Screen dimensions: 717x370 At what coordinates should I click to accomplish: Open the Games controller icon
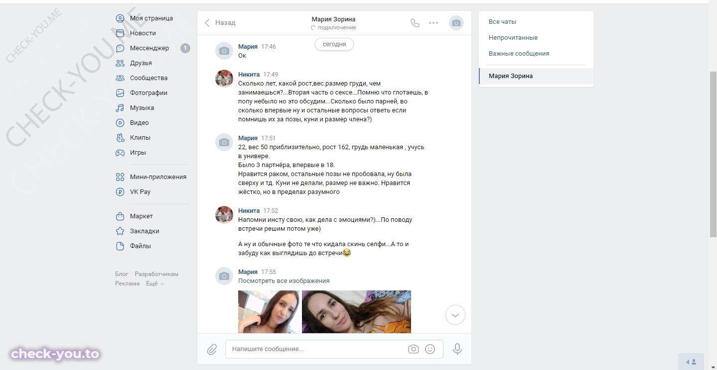[120, 153]
